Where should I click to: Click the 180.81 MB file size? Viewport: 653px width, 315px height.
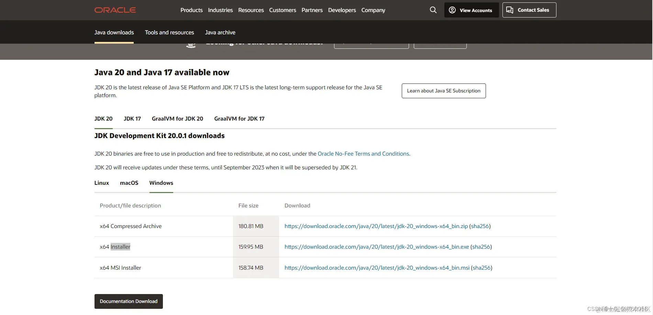251,226
